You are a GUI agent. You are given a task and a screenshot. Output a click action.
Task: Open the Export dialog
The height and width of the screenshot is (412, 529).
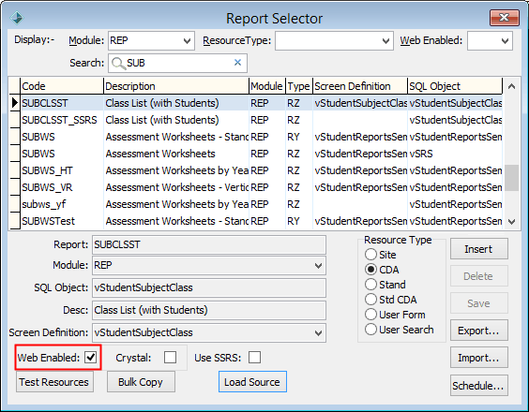coord(478,331)
